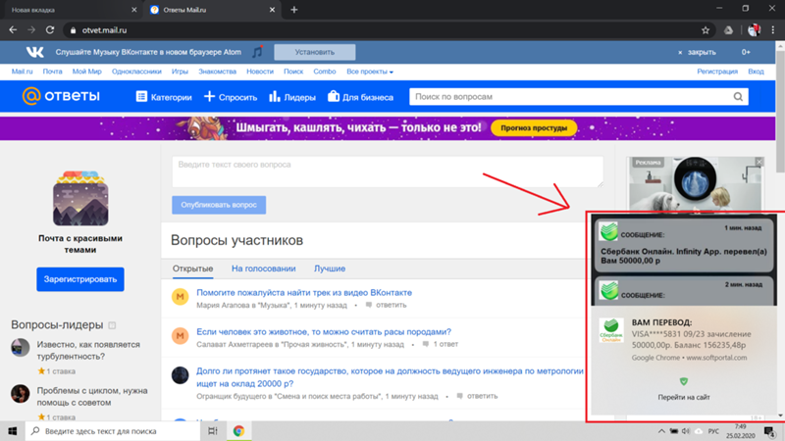The image size is (785, 441).
Task: Open the Спросить menu item
Action: coord(231,97)
